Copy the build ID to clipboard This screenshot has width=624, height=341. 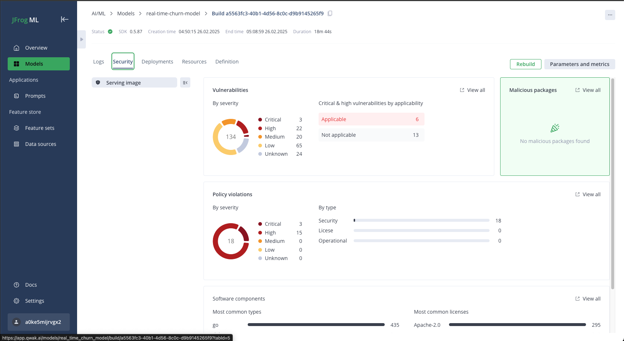(x=330, y=13)
